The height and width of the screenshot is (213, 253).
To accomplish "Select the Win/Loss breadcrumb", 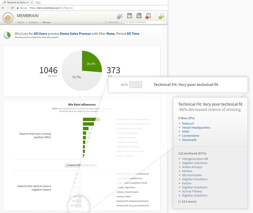I will click(46, 22).
